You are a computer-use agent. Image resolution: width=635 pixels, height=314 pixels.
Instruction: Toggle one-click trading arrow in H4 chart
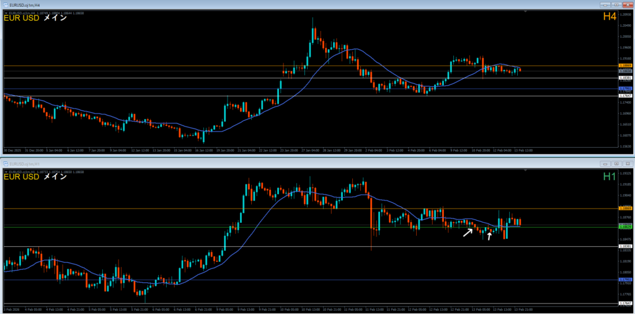tap(5, 13)
